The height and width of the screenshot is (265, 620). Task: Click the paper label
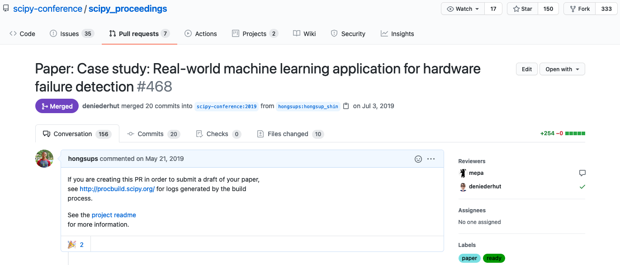click(x=469, y=258)
